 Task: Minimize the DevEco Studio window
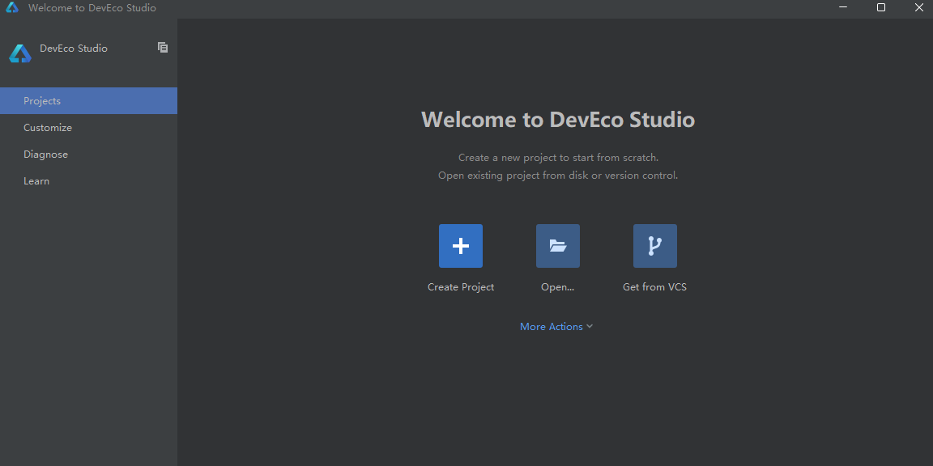pos(843,8)
